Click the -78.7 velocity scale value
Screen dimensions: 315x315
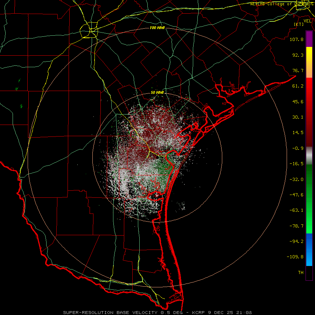296,226
